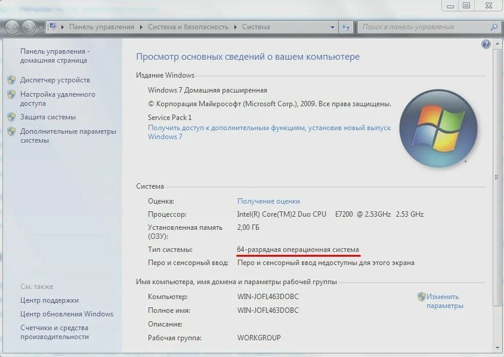The height and width of the screenshot is (357, 504).
Task: Select the WORKGROUP value
Action: point(259,338)
